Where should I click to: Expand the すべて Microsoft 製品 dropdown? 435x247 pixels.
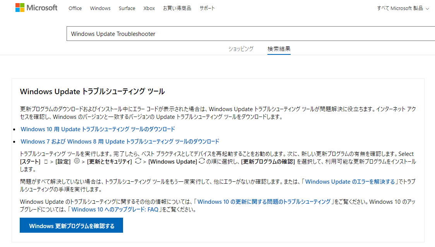(402, 8)
